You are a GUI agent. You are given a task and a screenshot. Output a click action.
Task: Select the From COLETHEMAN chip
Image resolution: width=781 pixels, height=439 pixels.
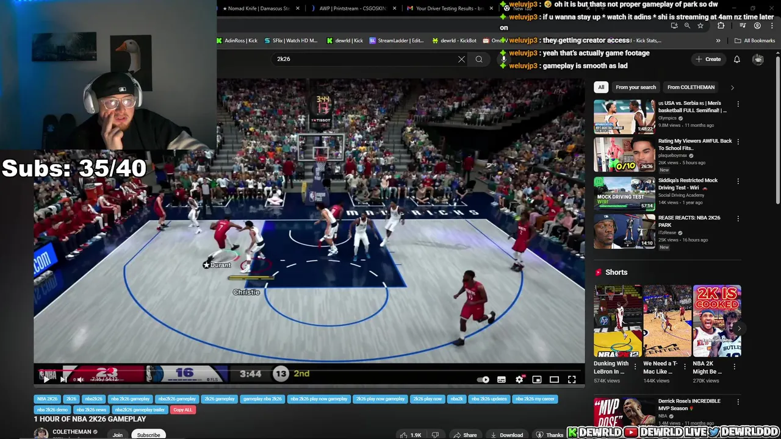691,87
